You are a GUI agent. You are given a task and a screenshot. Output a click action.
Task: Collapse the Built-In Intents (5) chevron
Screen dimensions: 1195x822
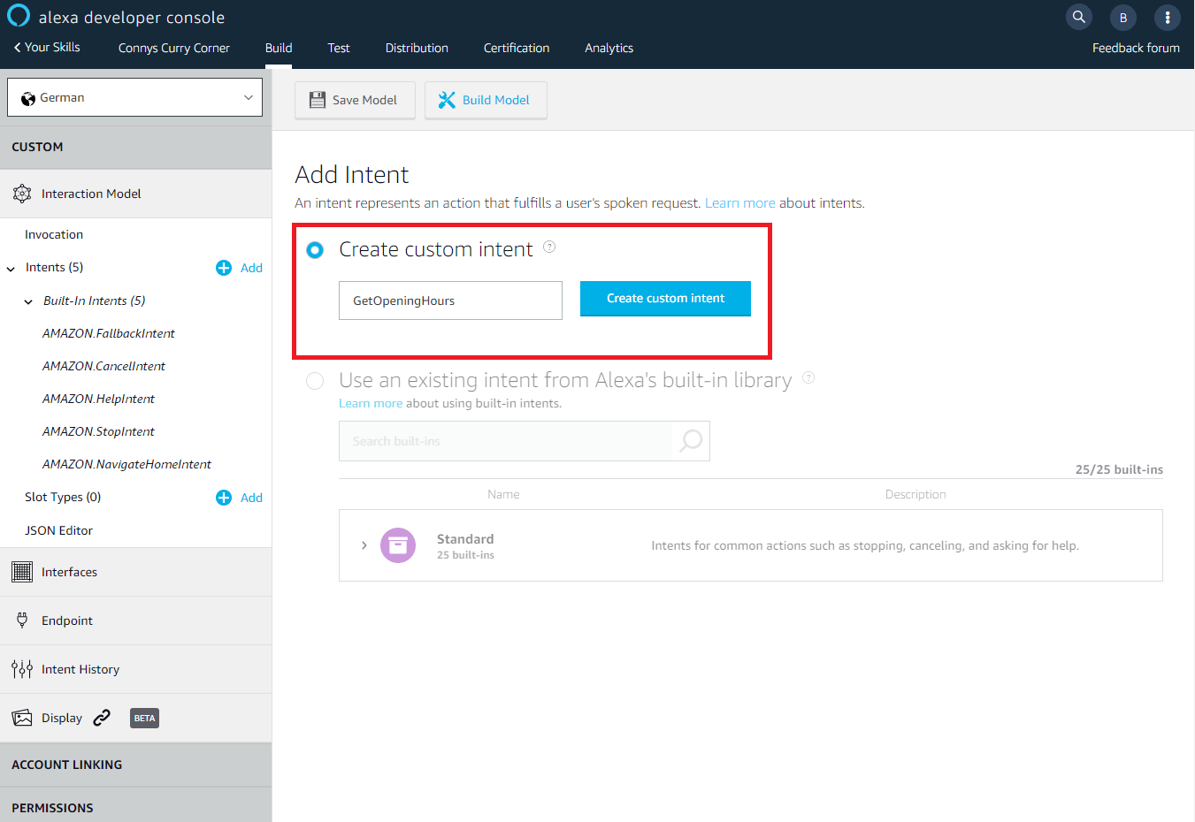28,301
